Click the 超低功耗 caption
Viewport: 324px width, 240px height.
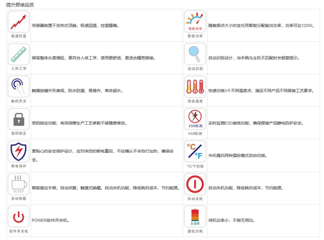pyautogui.click(x=195, y=231)
